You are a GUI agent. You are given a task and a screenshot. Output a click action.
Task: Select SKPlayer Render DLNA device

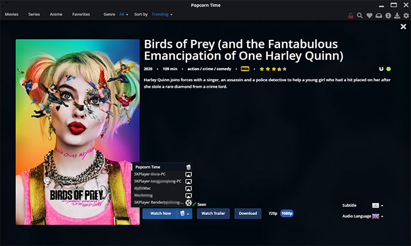(161, 202)
